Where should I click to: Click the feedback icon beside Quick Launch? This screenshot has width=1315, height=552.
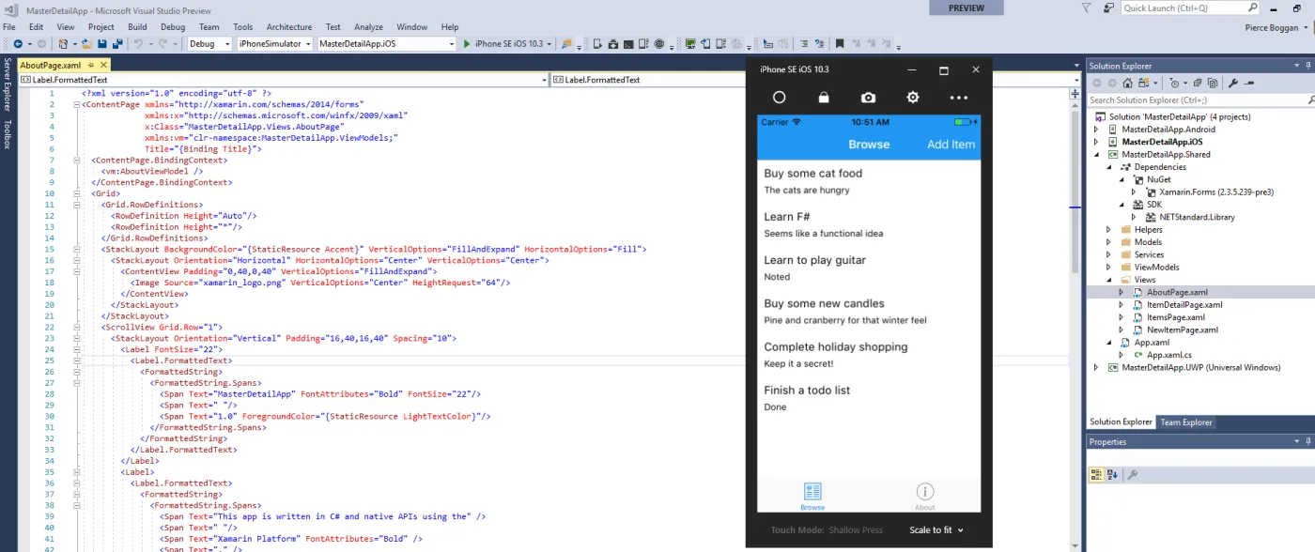point(1109,8)
